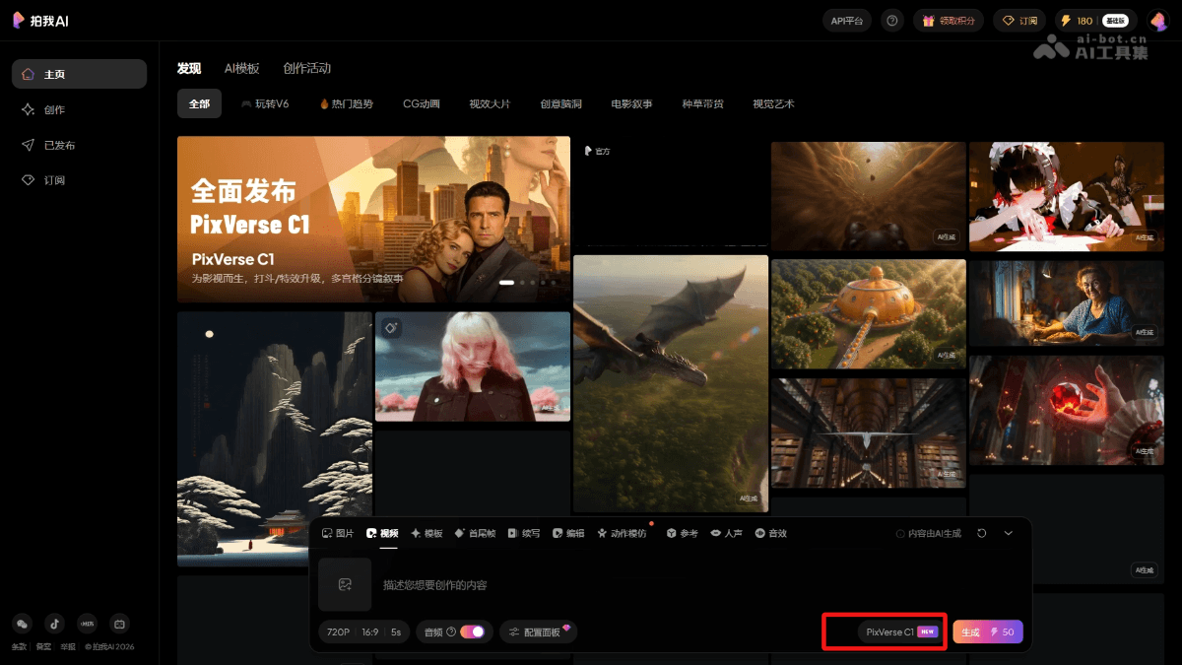The height and width of the screenshot is (665, 1182).
Task: Click the 订阅 button in top bar
Action: [1019, 21]
